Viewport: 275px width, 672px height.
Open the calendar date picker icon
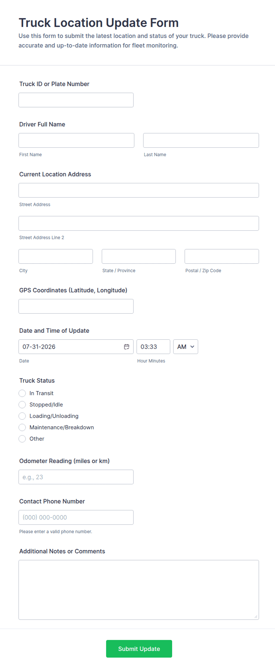127,347
